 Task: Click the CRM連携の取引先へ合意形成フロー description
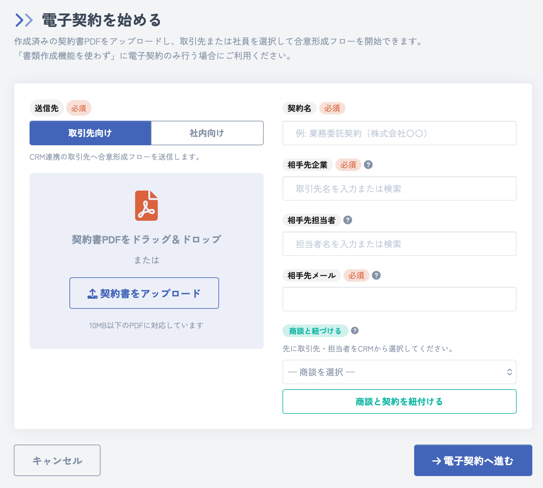click(115, 157)
